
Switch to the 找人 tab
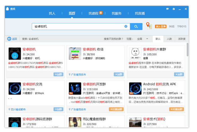pos(52,13)
